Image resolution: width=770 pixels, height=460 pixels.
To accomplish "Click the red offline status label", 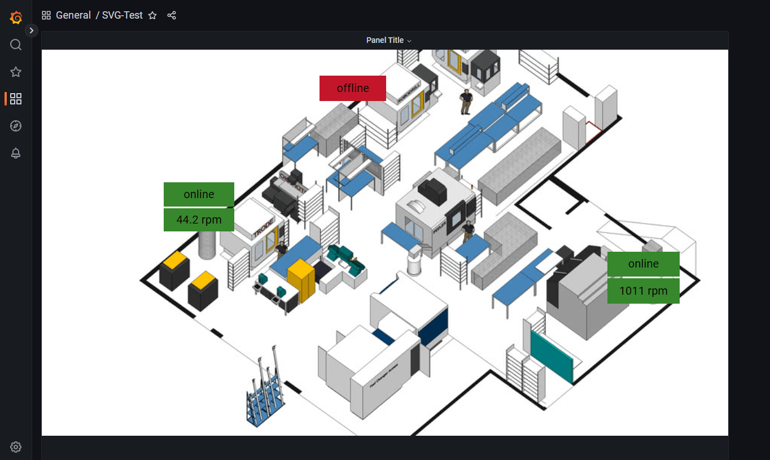I will [352, 88].
